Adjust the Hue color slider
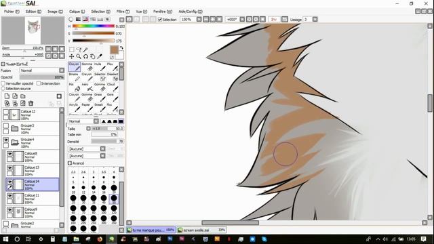Screen dimensions: 434x244 (94, 26)
